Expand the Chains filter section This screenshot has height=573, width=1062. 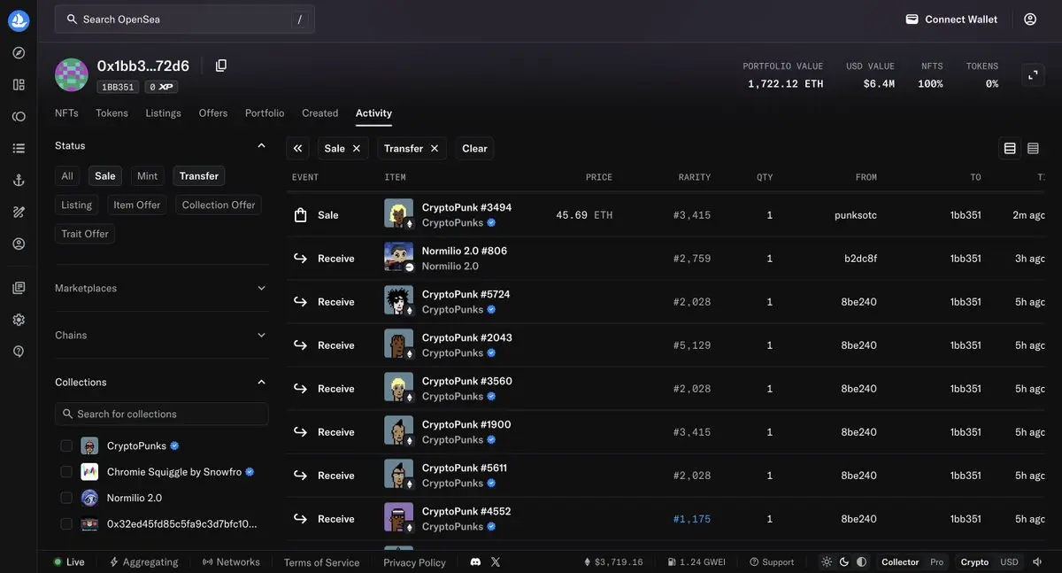[x=161, y=335]
